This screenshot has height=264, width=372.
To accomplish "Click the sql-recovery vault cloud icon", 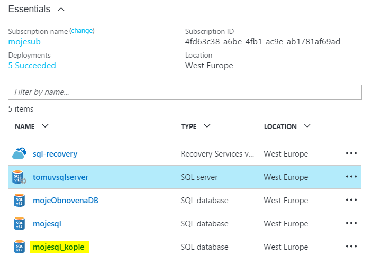I will 19,153.
